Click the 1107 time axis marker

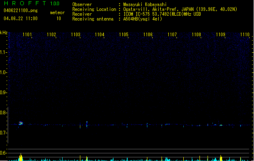tap(172, 35)
